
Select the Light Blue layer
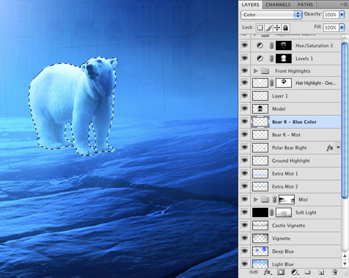tap(290, 264)
